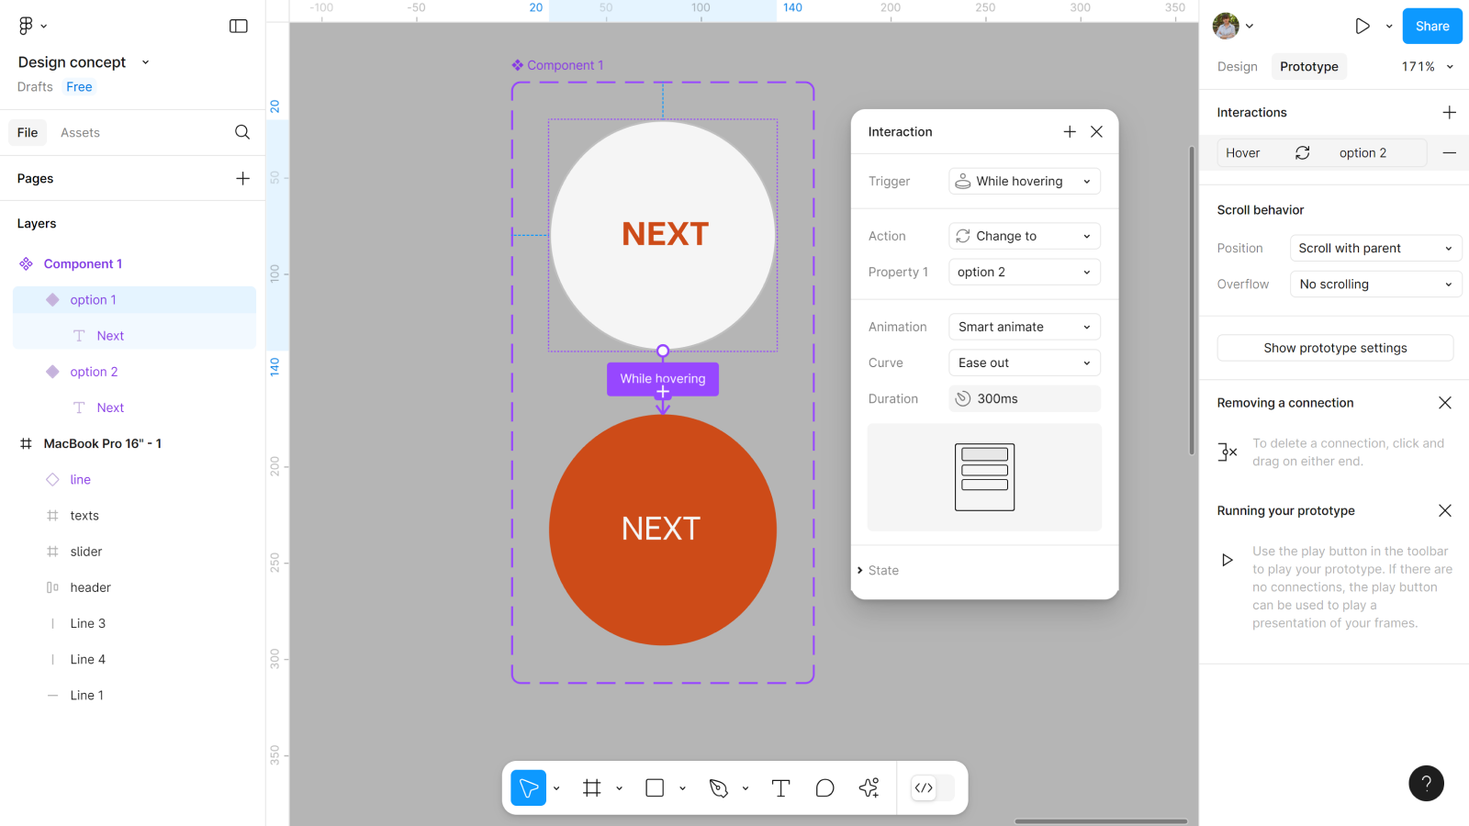This screenshot has height=826, width=1469.
Task: Activate the Text tool
Action: [x=780, y=787]
